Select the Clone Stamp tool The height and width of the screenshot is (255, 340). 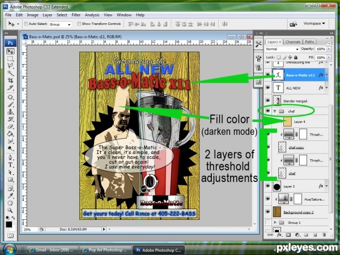10,112
